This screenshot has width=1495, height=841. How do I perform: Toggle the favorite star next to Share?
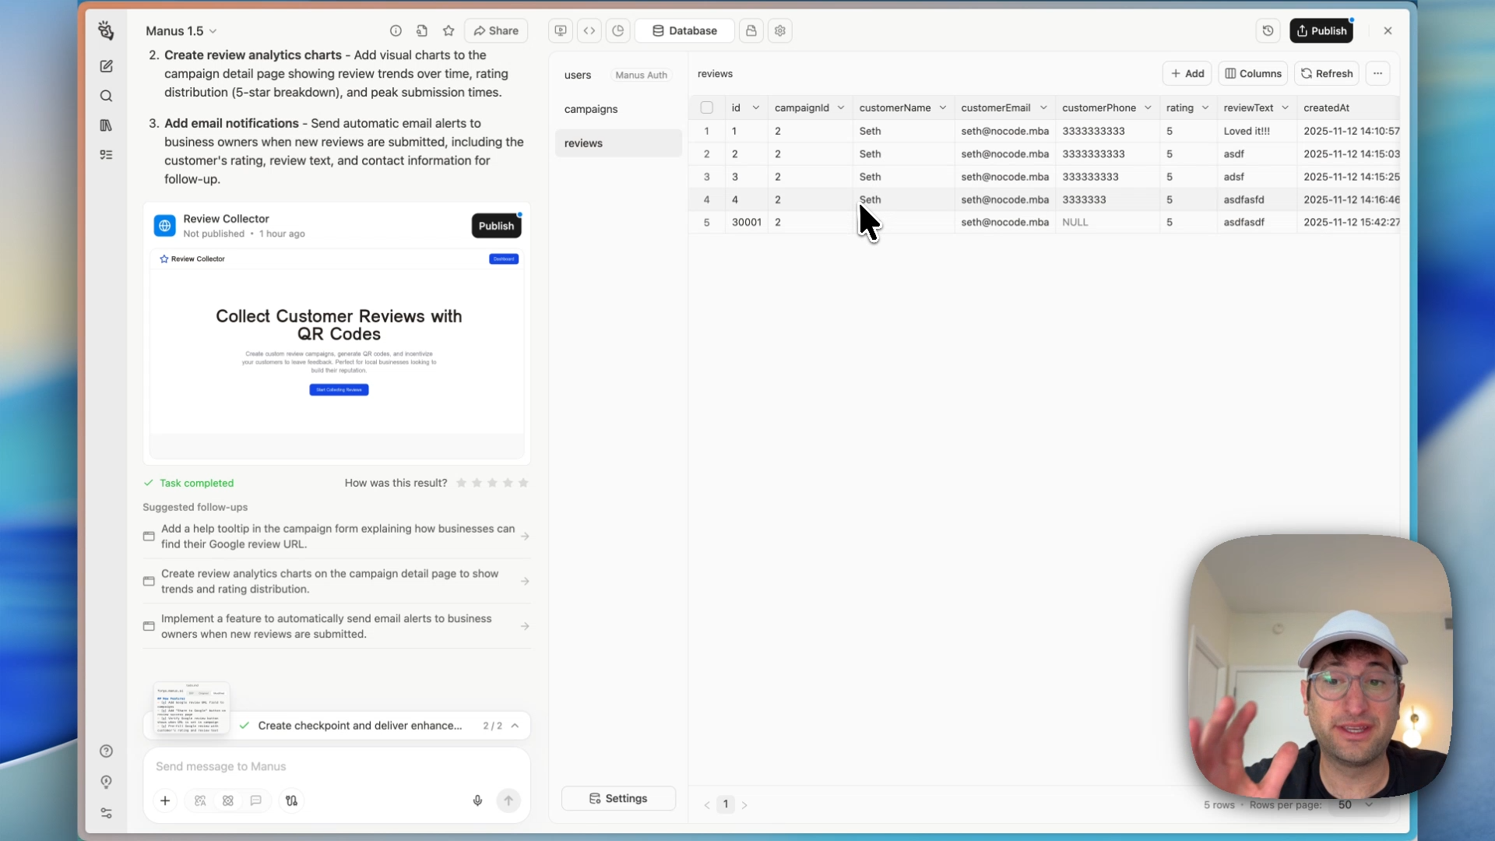click(449, 30)
